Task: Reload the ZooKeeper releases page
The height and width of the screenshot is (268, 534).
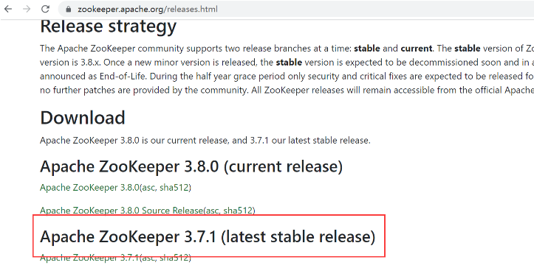Action: [x=45, y=9]
